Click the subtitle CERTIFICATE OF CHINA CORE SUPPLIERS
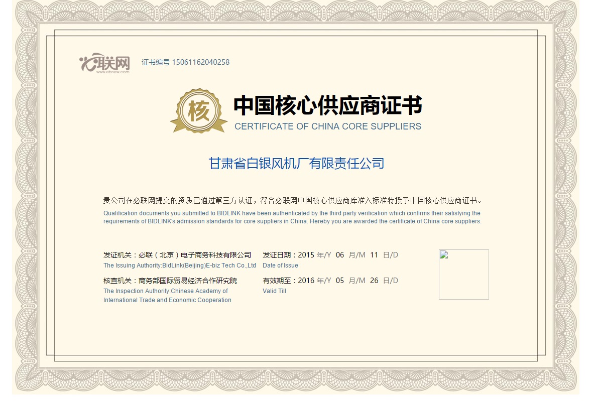 pos(328,126)
